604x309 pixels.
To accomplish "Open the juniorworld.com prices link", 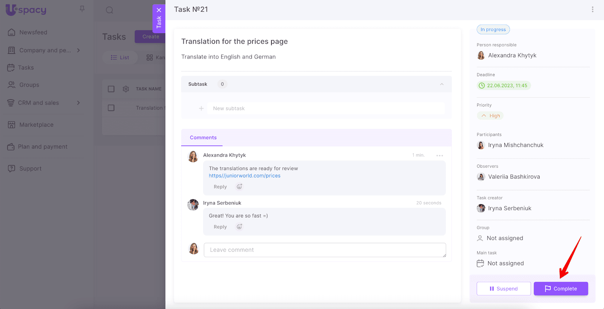I will [x=245, y=176].
